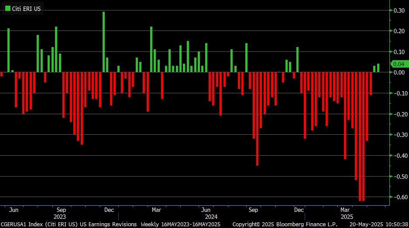Click the 0.10 y-axis label
Image resolution: width=409 pixels, height=228 pixels.
399,52
